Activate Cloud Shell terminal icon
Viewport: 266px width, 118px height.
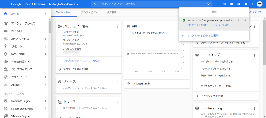coord(231,4)
